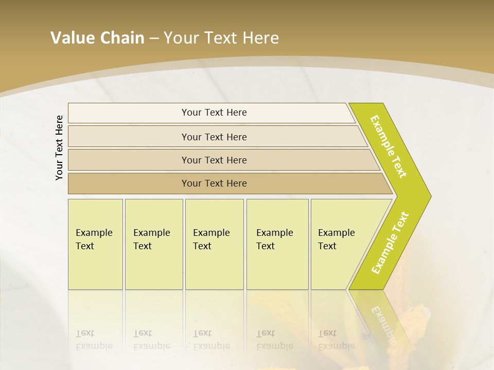
Task: Select the vertical rotated "Your Text Here" label
Action: click(x=59, y=147)
